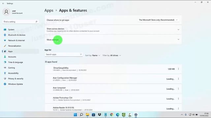
Task: Open Time & language settings
Action: 15,62
